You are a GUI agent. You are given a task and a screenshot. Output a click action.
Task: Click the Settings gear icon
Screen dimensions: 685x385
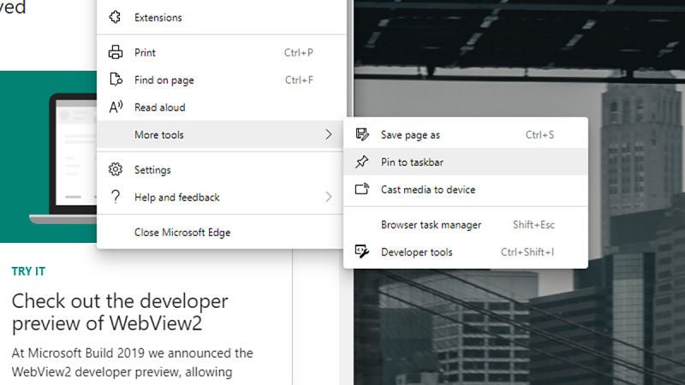point(116,170)
